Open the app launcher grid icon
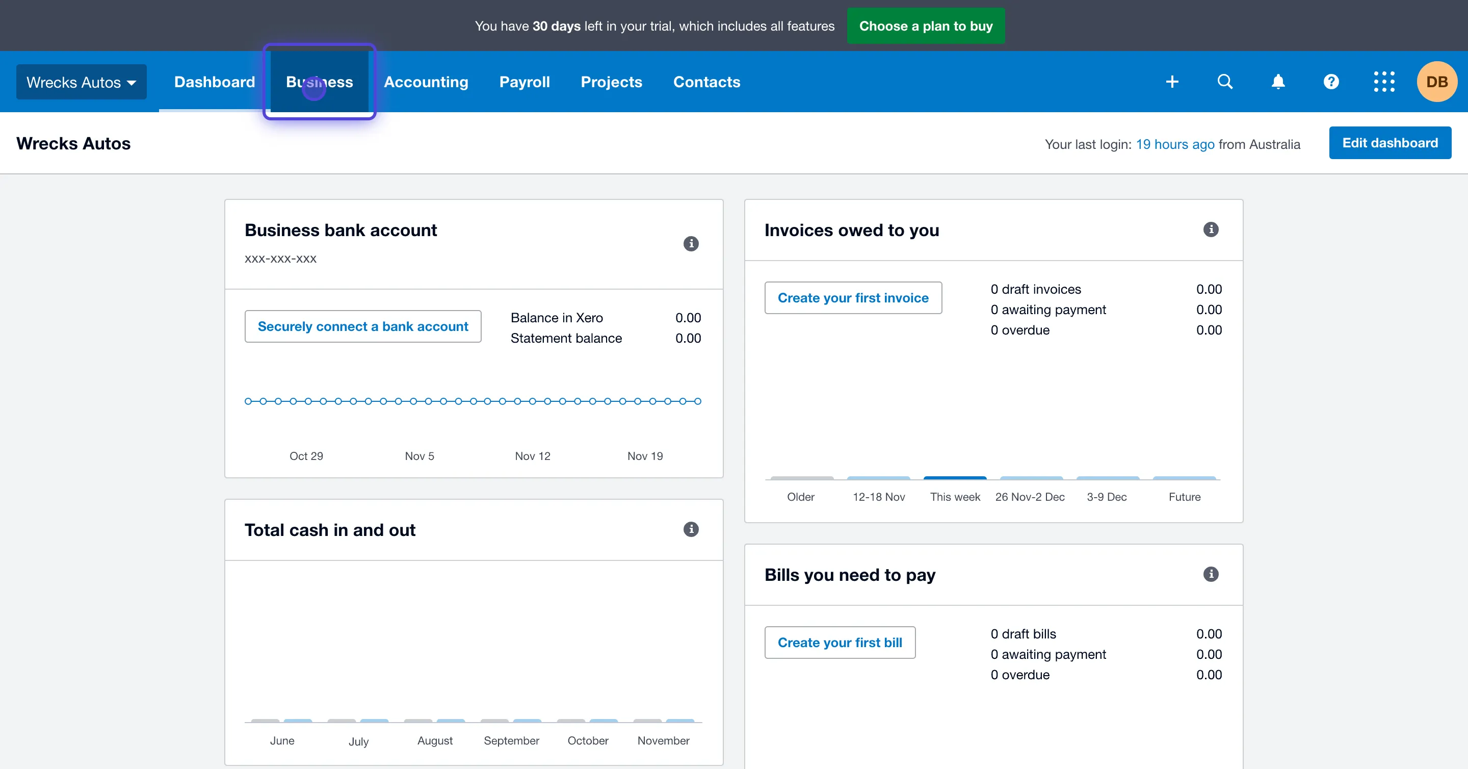This screenshot has height=769, width=1468. pyautogui.click(x=1384, y=82)
